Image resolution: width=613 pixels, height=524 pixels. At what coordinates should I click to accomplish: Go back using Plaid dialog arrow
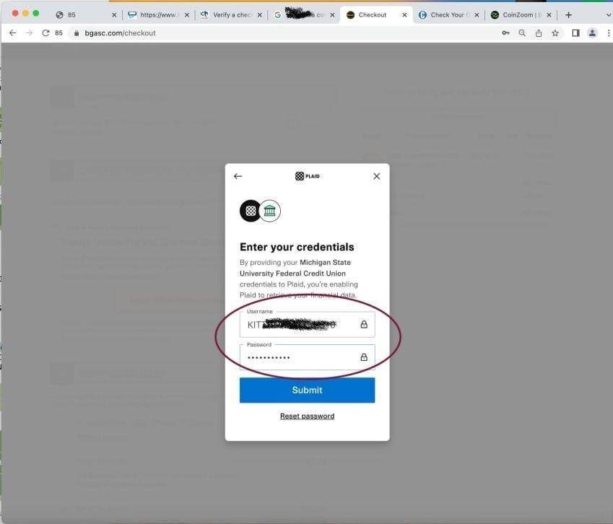(238, 176)
